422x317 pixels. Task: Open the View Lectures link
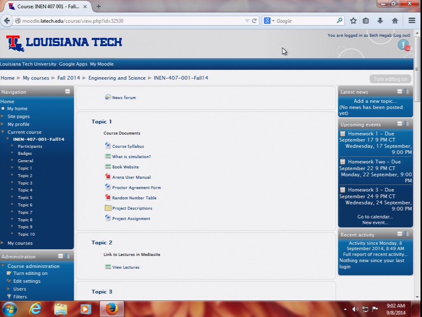tap(126, 267)
